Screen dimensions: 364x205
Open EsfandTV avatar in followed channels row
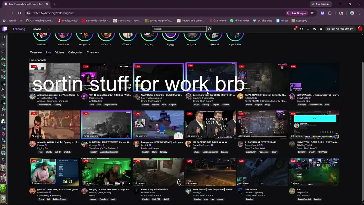point(106,36)
